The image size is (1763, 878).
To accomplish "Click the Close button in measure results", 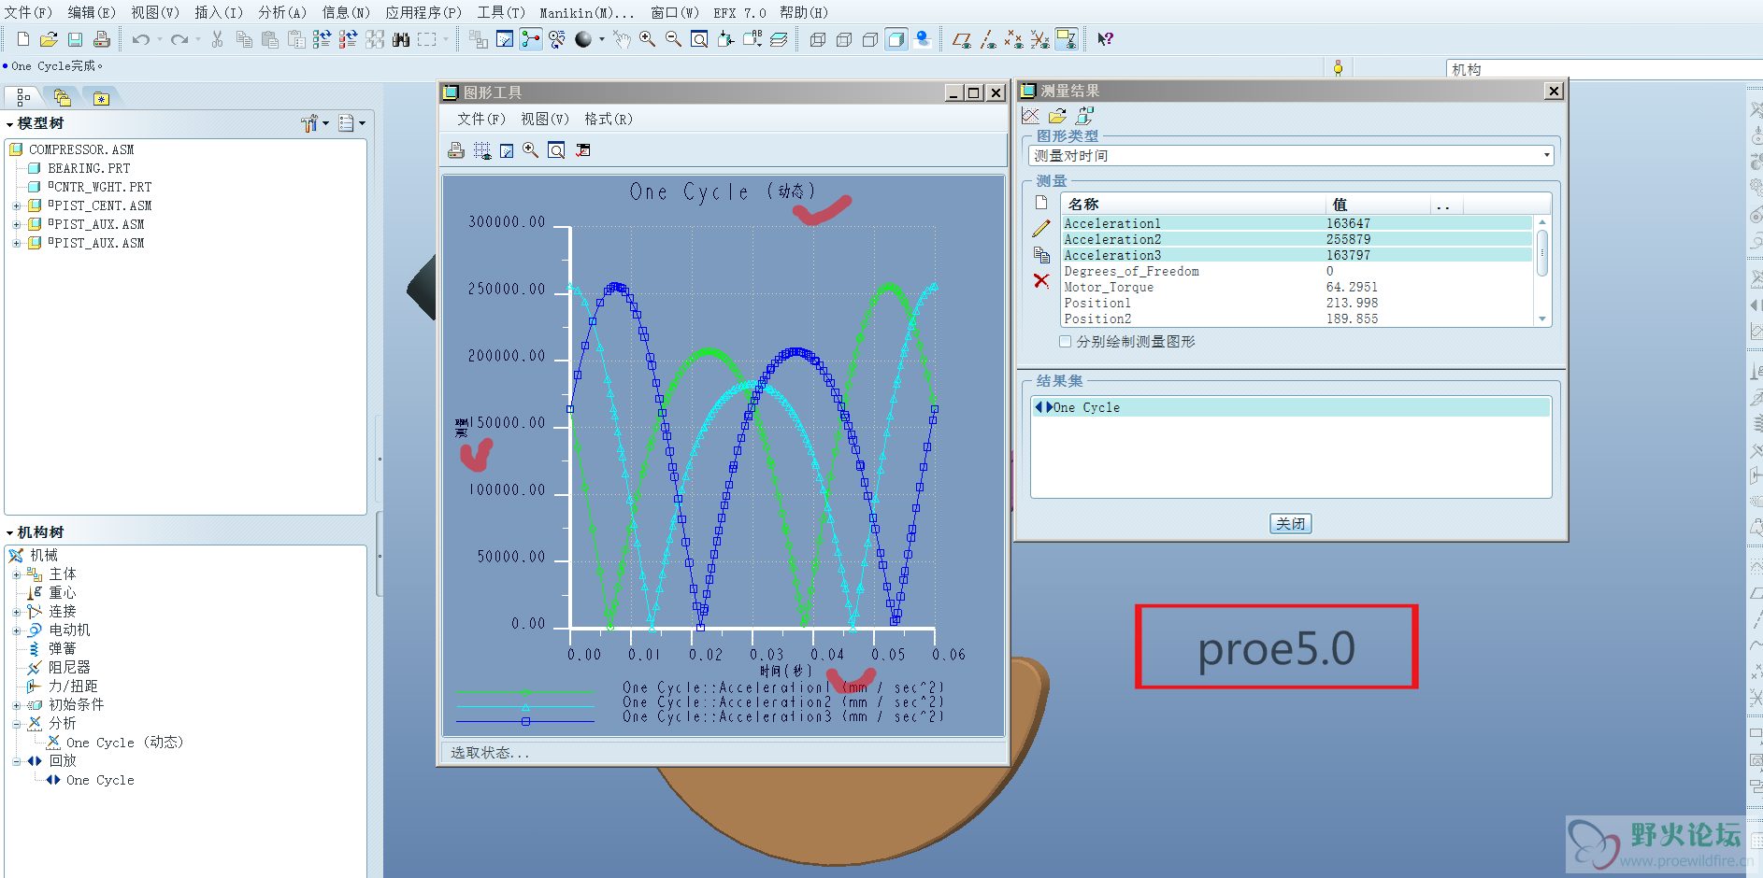I will coord(1291,524).
